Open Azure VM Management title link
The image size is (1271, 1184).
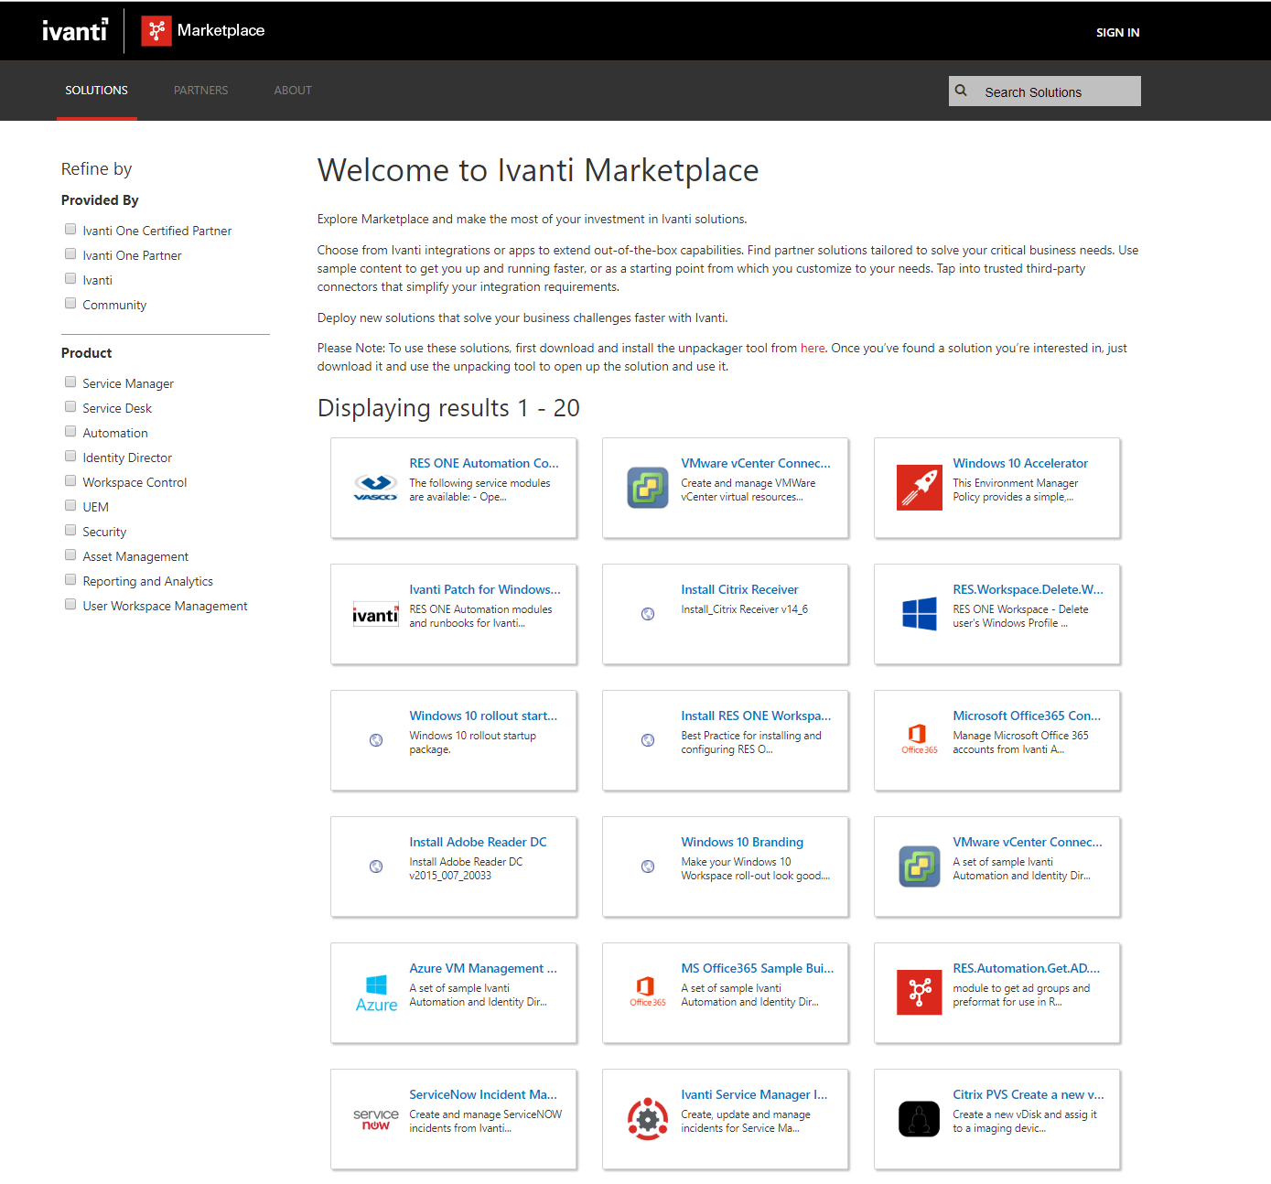tap(482, 968)
